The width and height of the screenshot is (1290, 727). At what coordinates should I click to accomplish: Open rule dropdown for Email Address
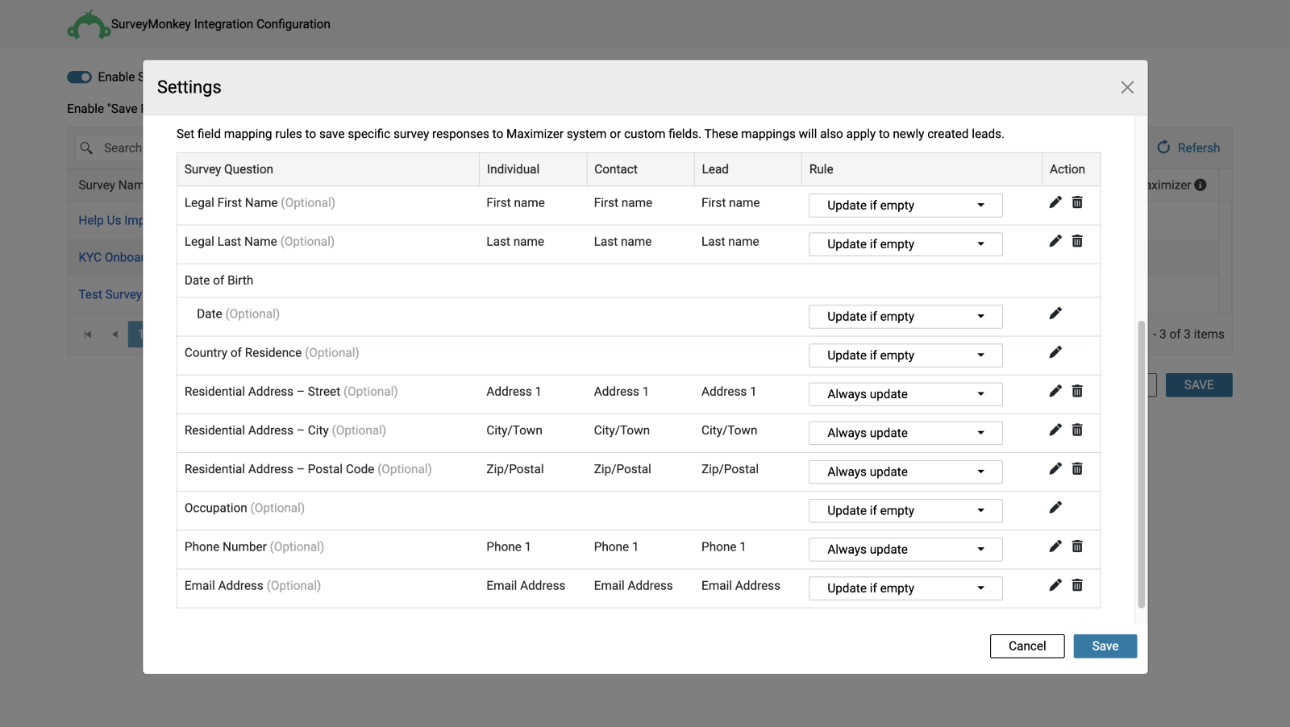(x=905, y=588)
